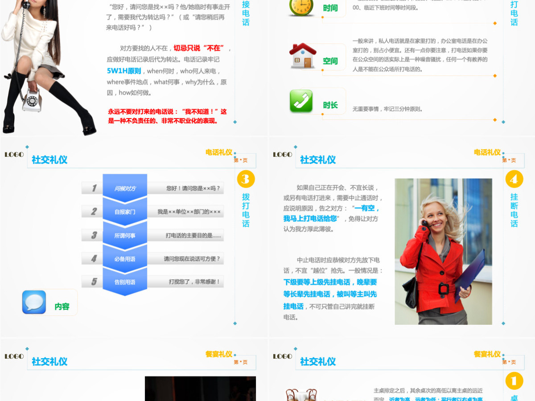Click the green 空间 label
This screenshot has width=535, height=401.
pyautogui.click(x=330, y=61)
